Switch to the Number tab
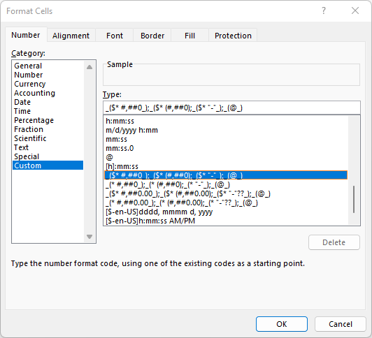372x338 pixels. (26, 35)
